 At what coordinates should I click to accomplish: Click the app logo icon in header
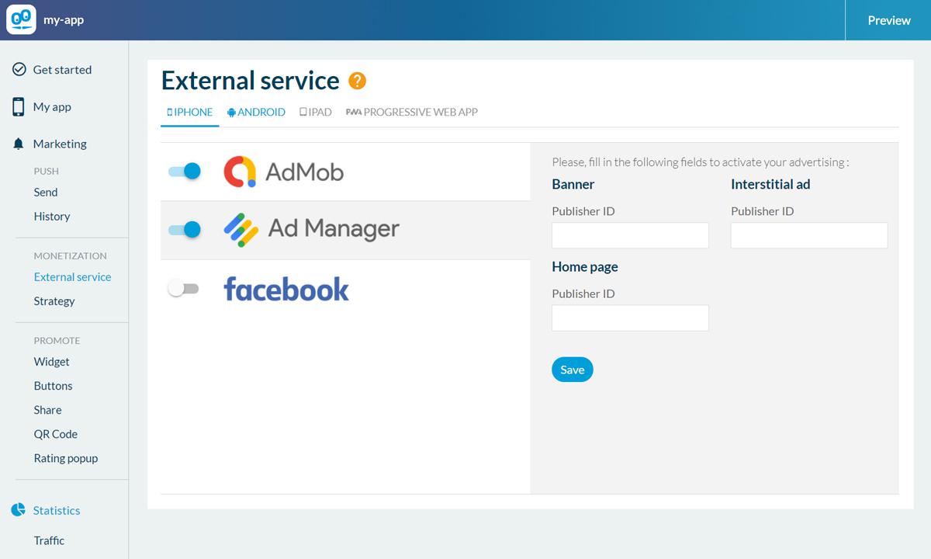pos(21,20)
